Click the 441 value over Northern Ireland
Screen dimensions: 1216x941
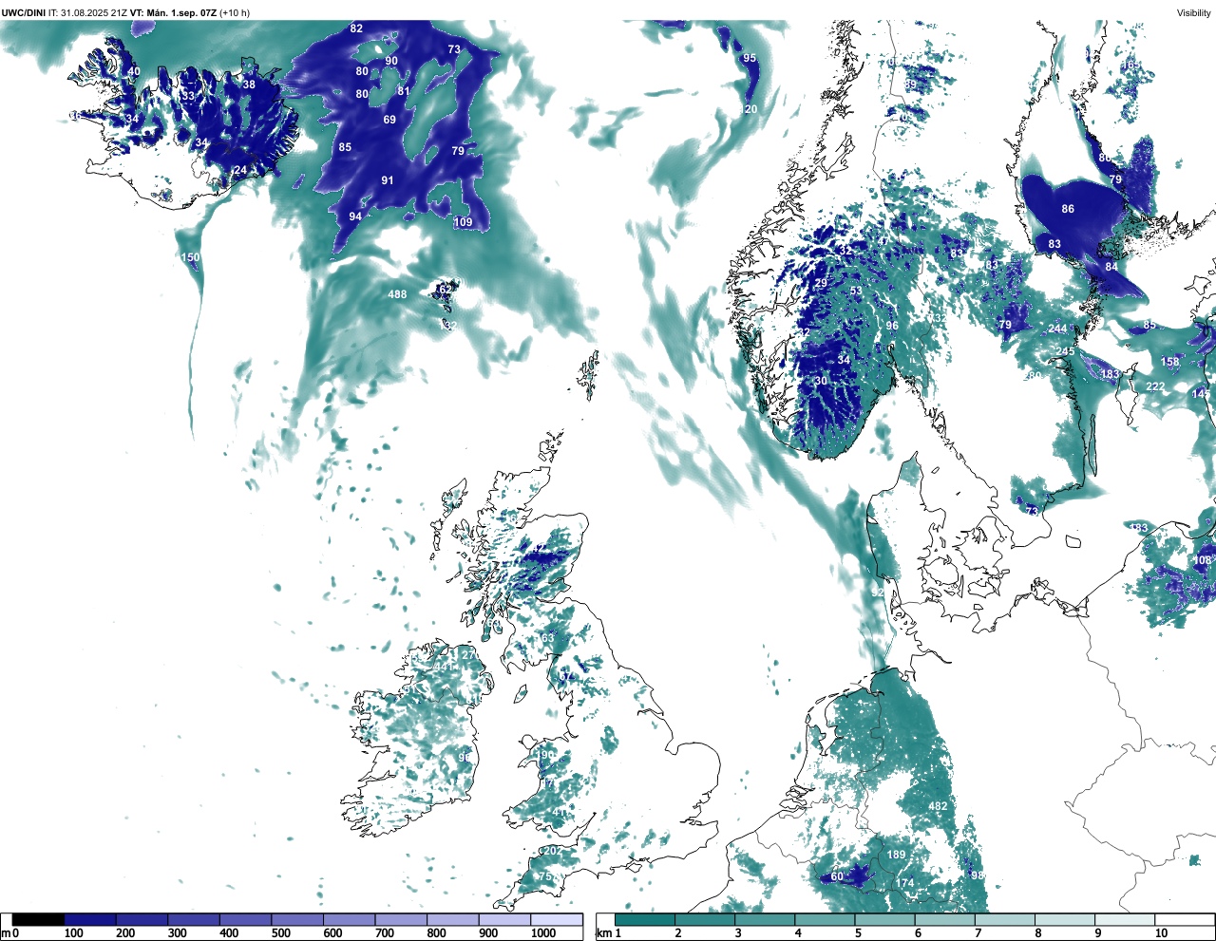click(443, 667)
